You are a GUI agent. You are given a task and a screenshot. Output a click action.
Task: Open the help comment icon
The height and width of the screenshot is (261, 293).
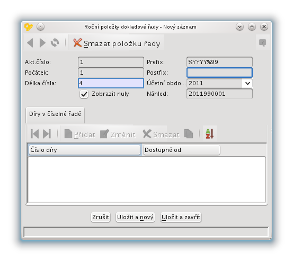point(263,43)
